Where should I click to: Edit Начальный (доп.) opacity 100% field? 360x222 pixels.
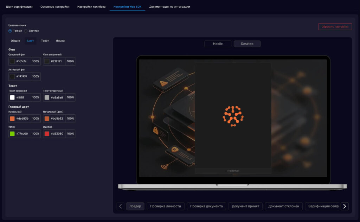tap(70, 119)
